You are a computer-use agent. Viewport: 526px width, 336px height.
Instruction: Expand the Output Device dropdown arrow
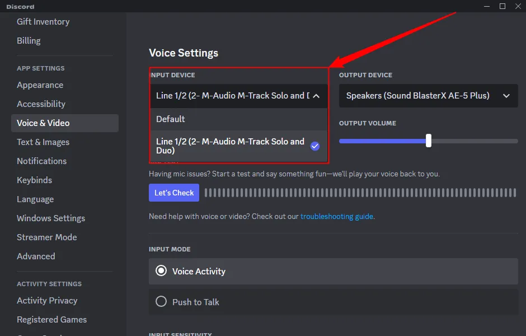click(506, 96)
